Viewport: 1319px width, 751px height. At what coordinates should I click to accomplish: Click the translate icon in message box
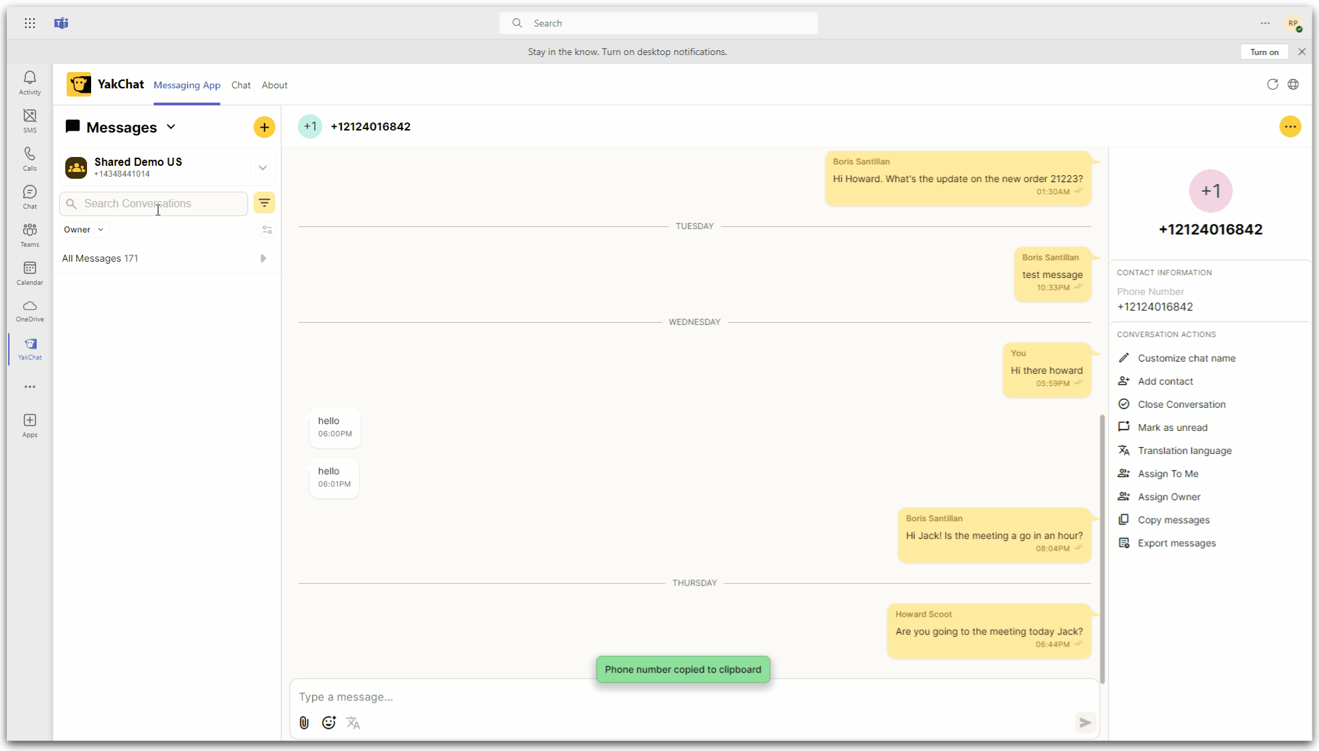click(x=353, y=722)
